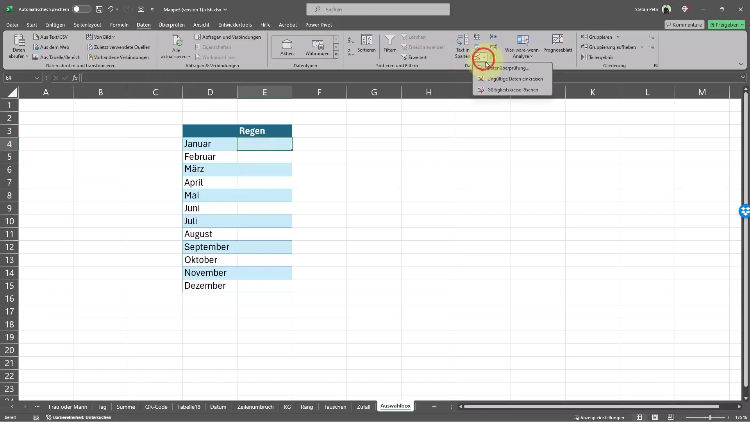Switch to page break preview view
Image resolution: width=750 pixels, height=422 pixels.
point(671,417)
